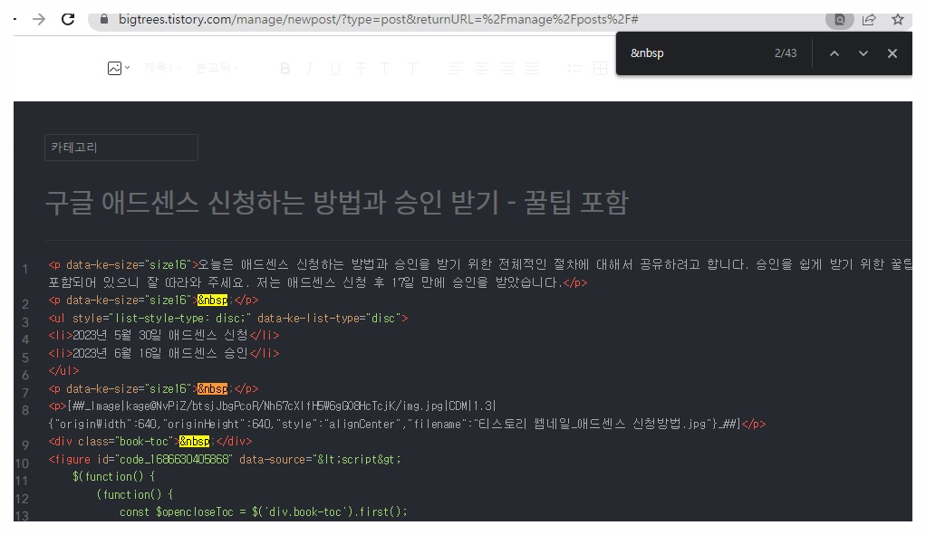Click the orange &nbsp highlight on line 7
This screenshot has height=535, width=926.
212,388
